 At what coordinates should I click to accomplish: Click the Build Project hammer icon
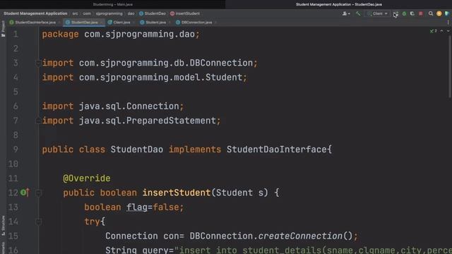click(x=358, y=13)
